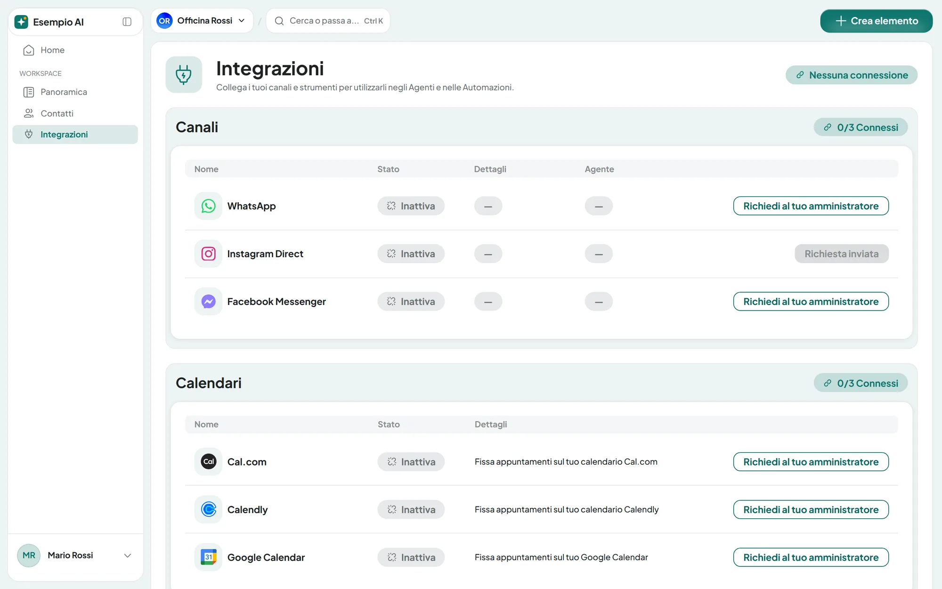This screenshot has height=589, width=942.
Task: Click Crea elemento button
Action: (876, 21)
